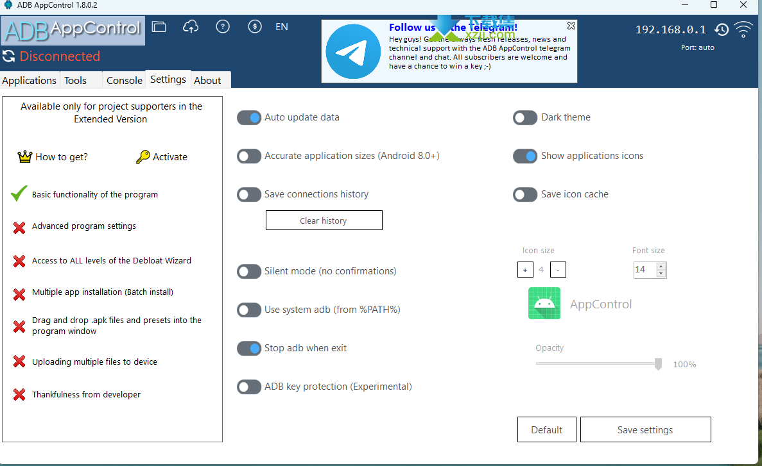
Task: Open the file folder icon in header
Action: [x=159, y=27]
